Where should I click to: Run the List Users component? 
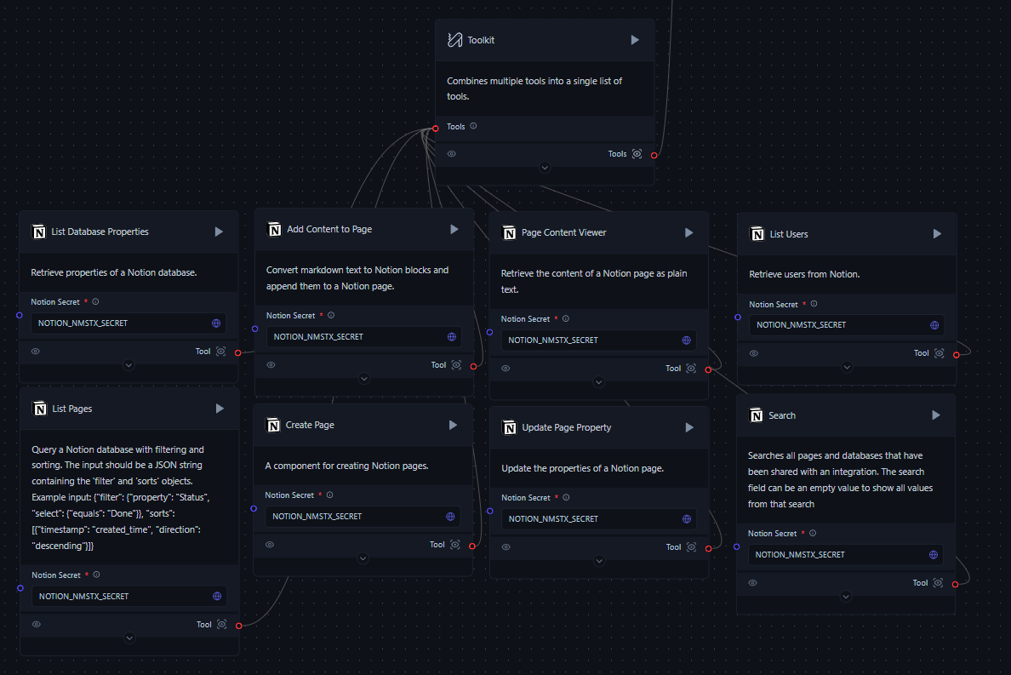click(x=937, y=233)
